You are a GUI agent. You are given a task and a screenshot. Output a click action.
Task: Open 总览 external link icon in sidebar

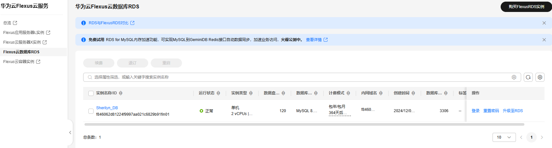(x=15, y=23)
